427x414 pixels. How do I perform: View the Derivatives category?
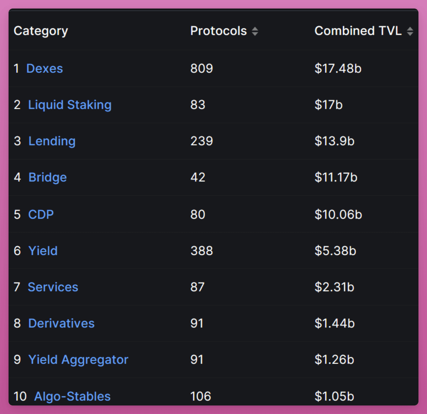click(x=61, y=323)
